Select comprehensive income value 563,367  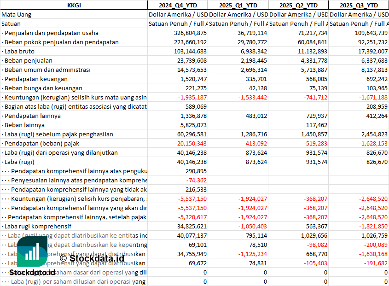tap(317, 226)
